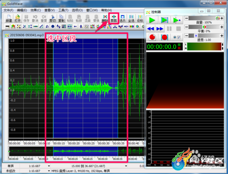
Task: Click the 保存 (Save) toolbar icon
Action: [x=26, y=18]
